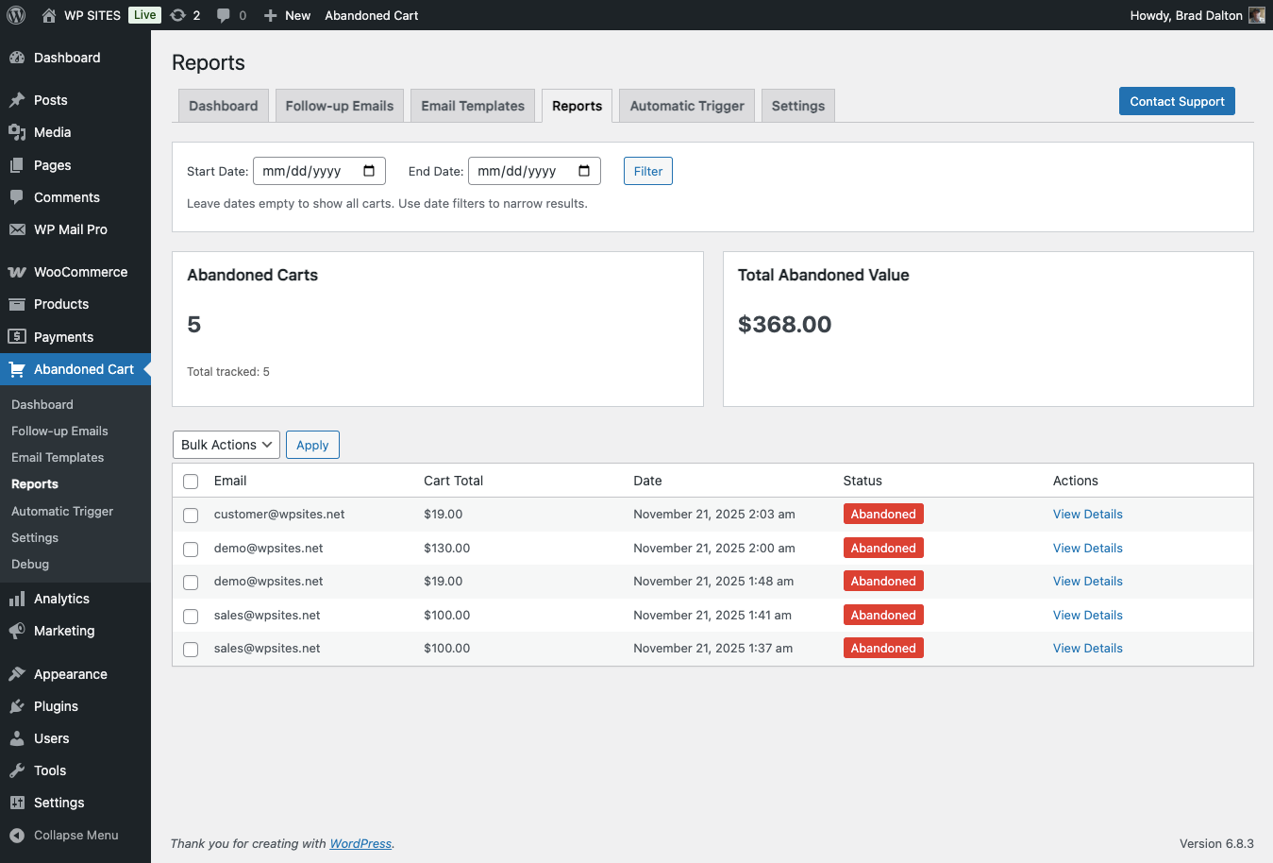Click the Plugins icon in sidebar
Image resolution: width=1273 pixels, height=863 pixels.
tap(17, 706)
